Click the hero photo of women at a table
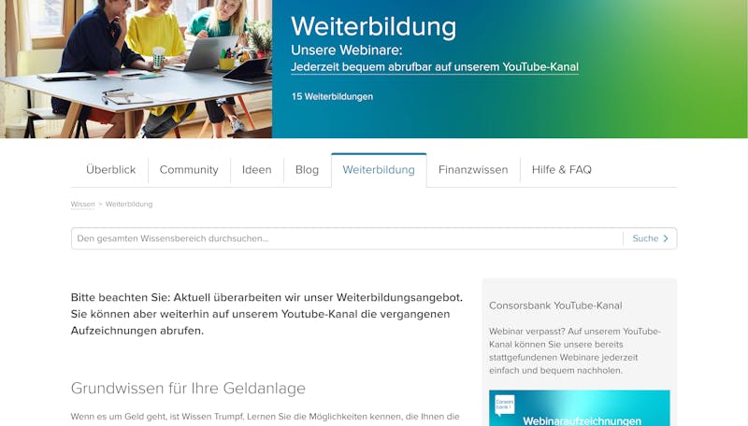 pos(136,69)
